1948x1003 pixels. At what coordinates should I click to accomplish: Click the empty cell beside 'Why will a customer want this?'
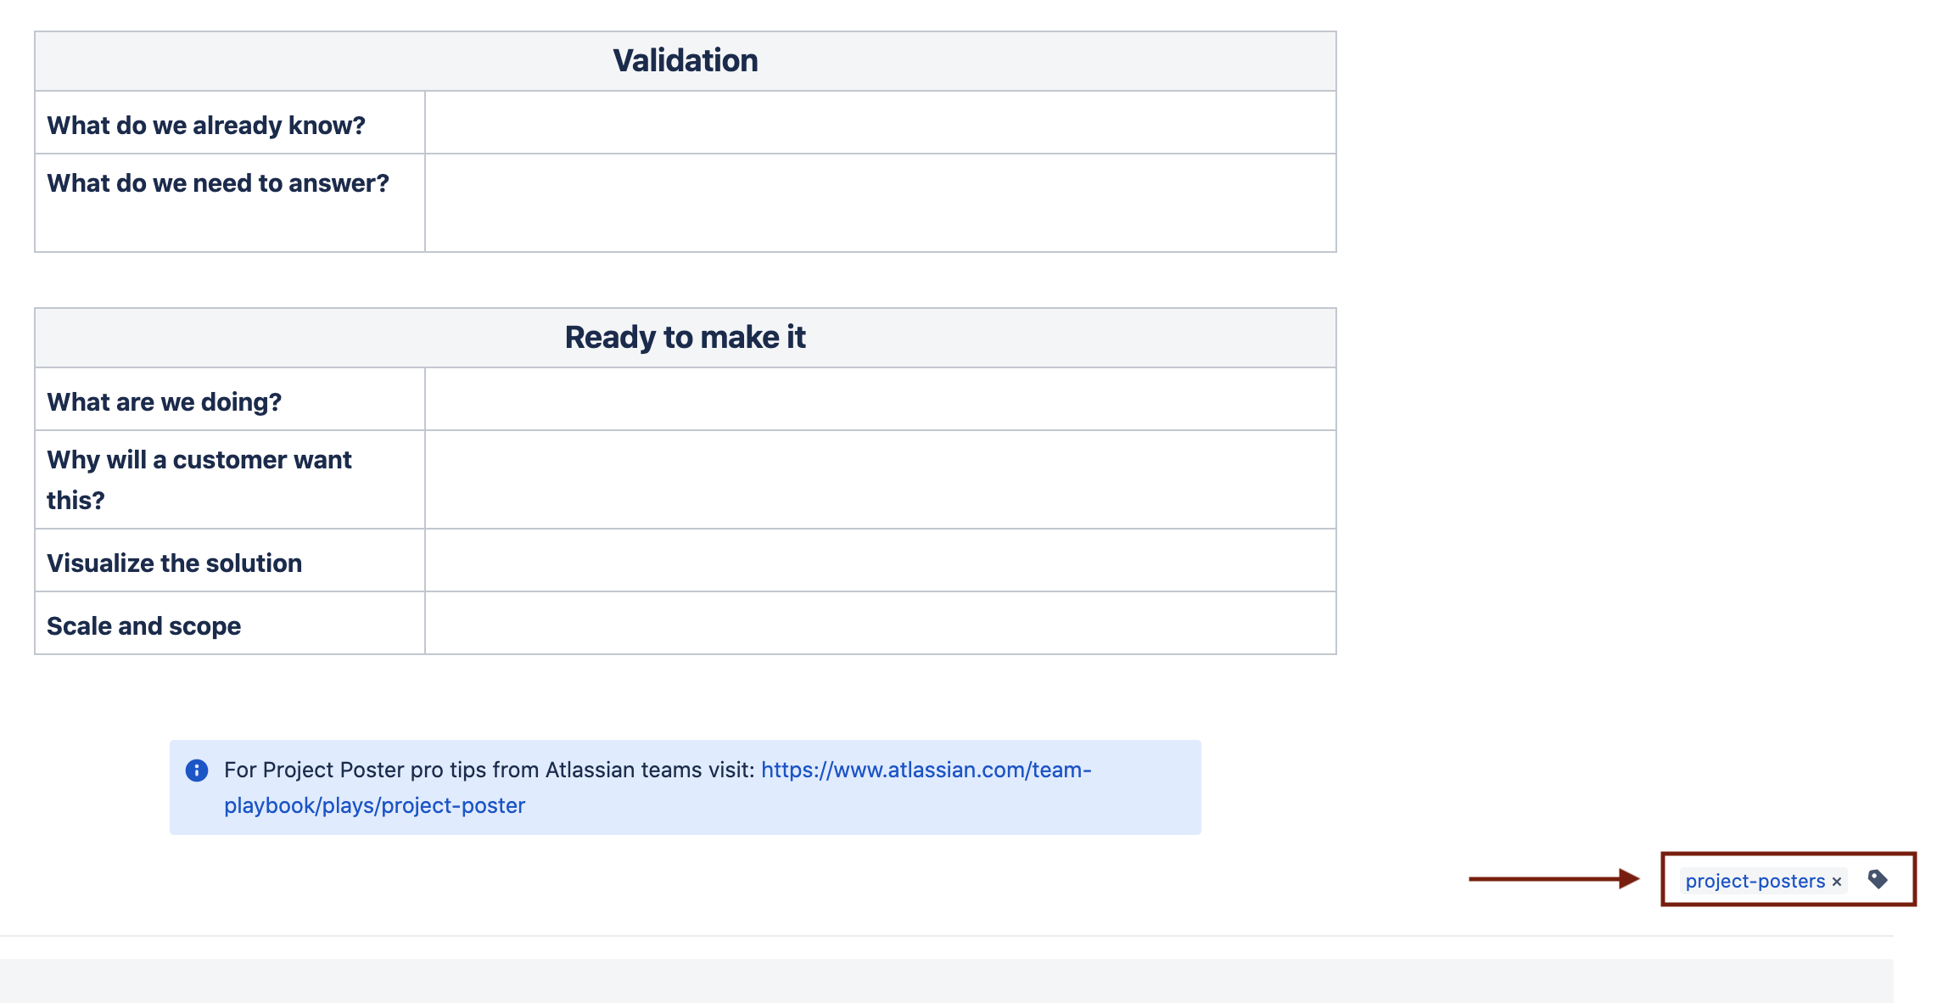click(x=879, y=479)
